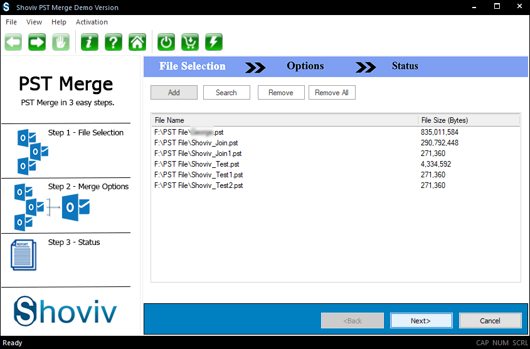Click the 4,334,592 file size value
The height and width of the screenshot is (349, 530).
tap(436, 164)
